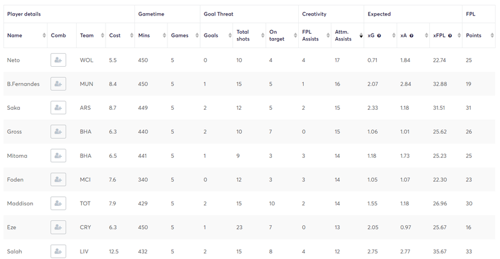Select player name Maddison
This screenshot has height=259, width=500.
pos(20,203)
